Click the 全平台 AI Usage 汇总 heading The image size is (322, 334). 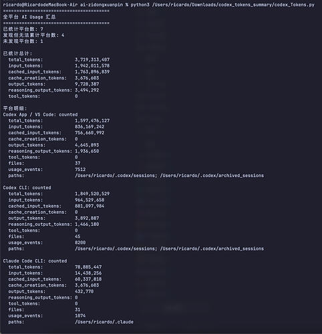point(29,17)
